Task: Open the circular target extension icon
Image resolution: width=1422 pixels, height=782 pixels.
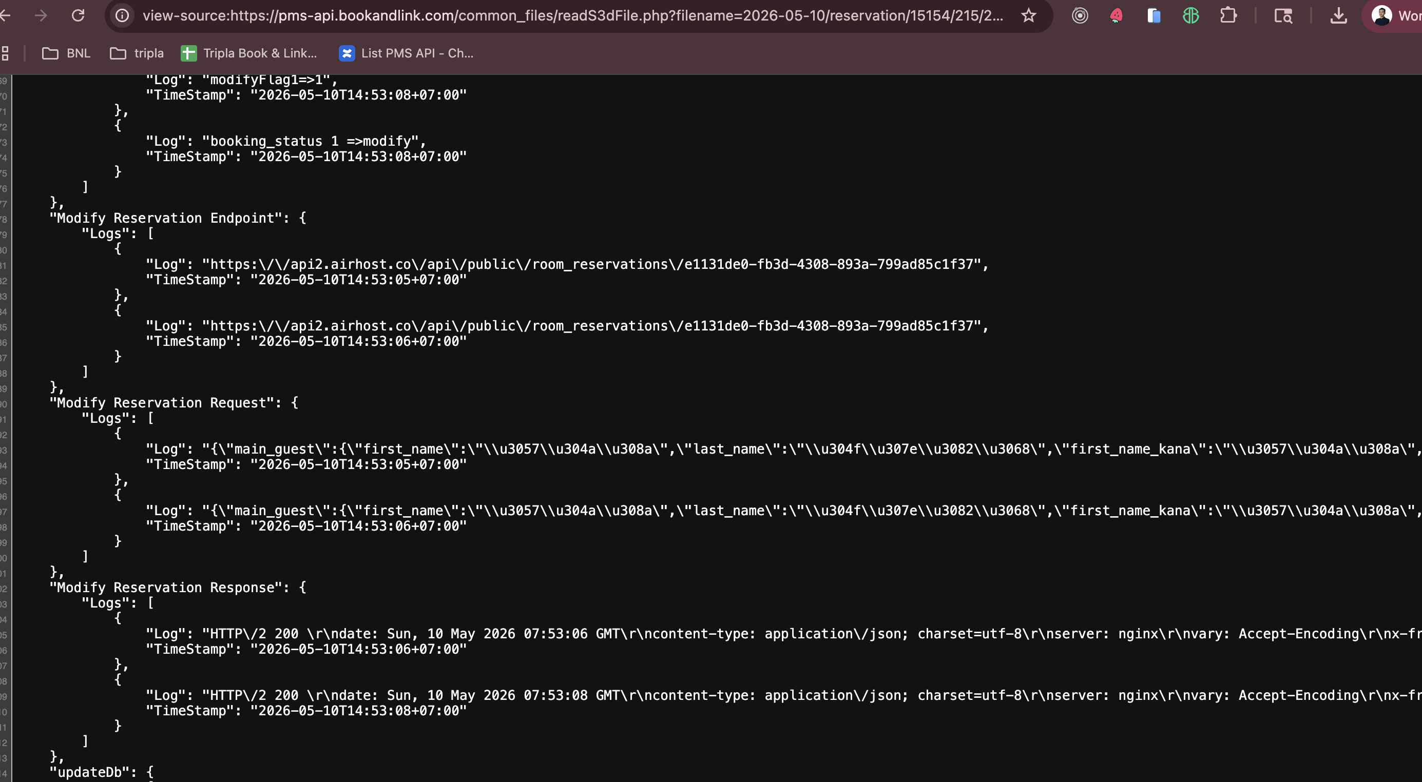Action: click(x=1080, y=15)
